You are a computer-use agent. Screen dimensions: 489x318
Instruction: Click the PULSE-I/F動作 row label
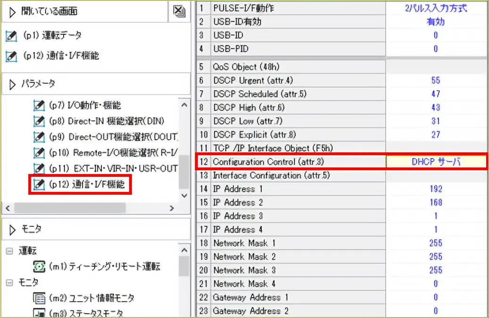pyautogui.click(x=244, y=8)
